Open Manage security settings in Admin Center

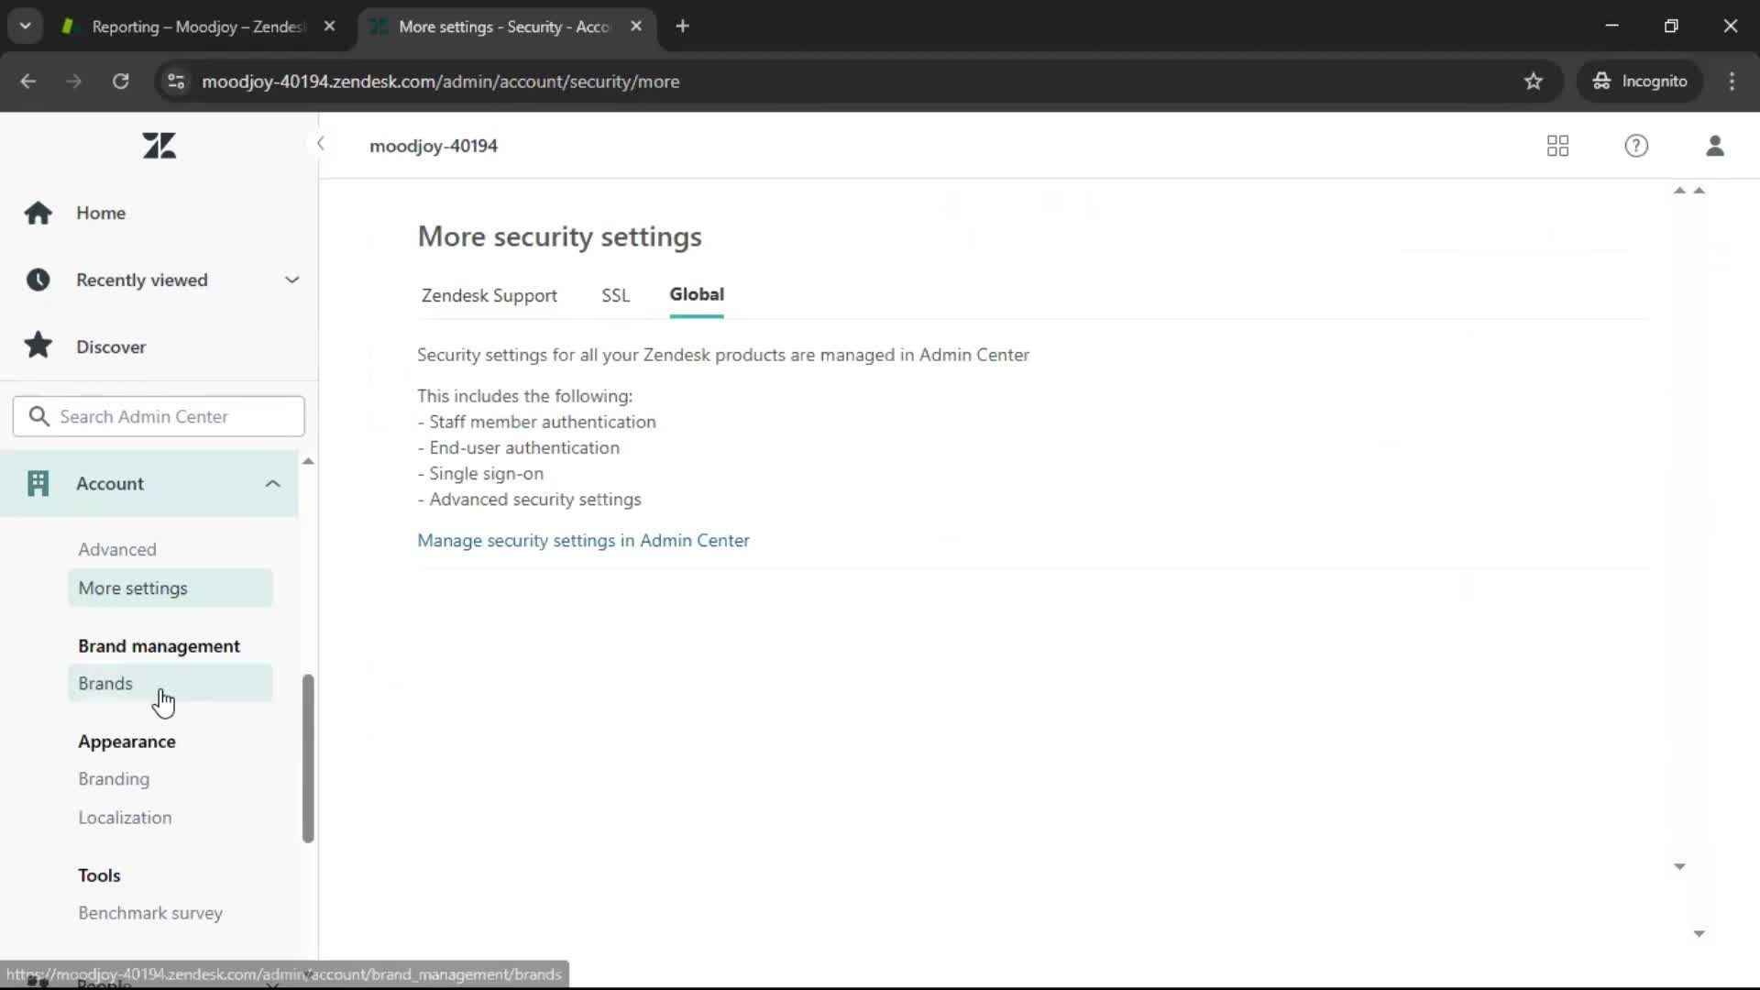pyautogui.click(x=583, y=541)
